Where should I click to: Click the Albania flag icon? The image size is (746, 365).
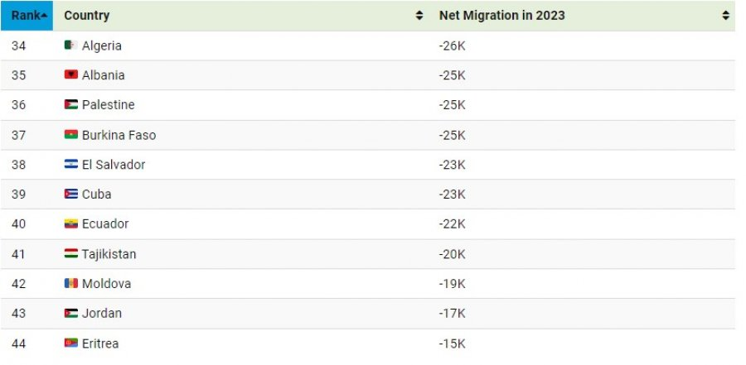click(71, 74)
